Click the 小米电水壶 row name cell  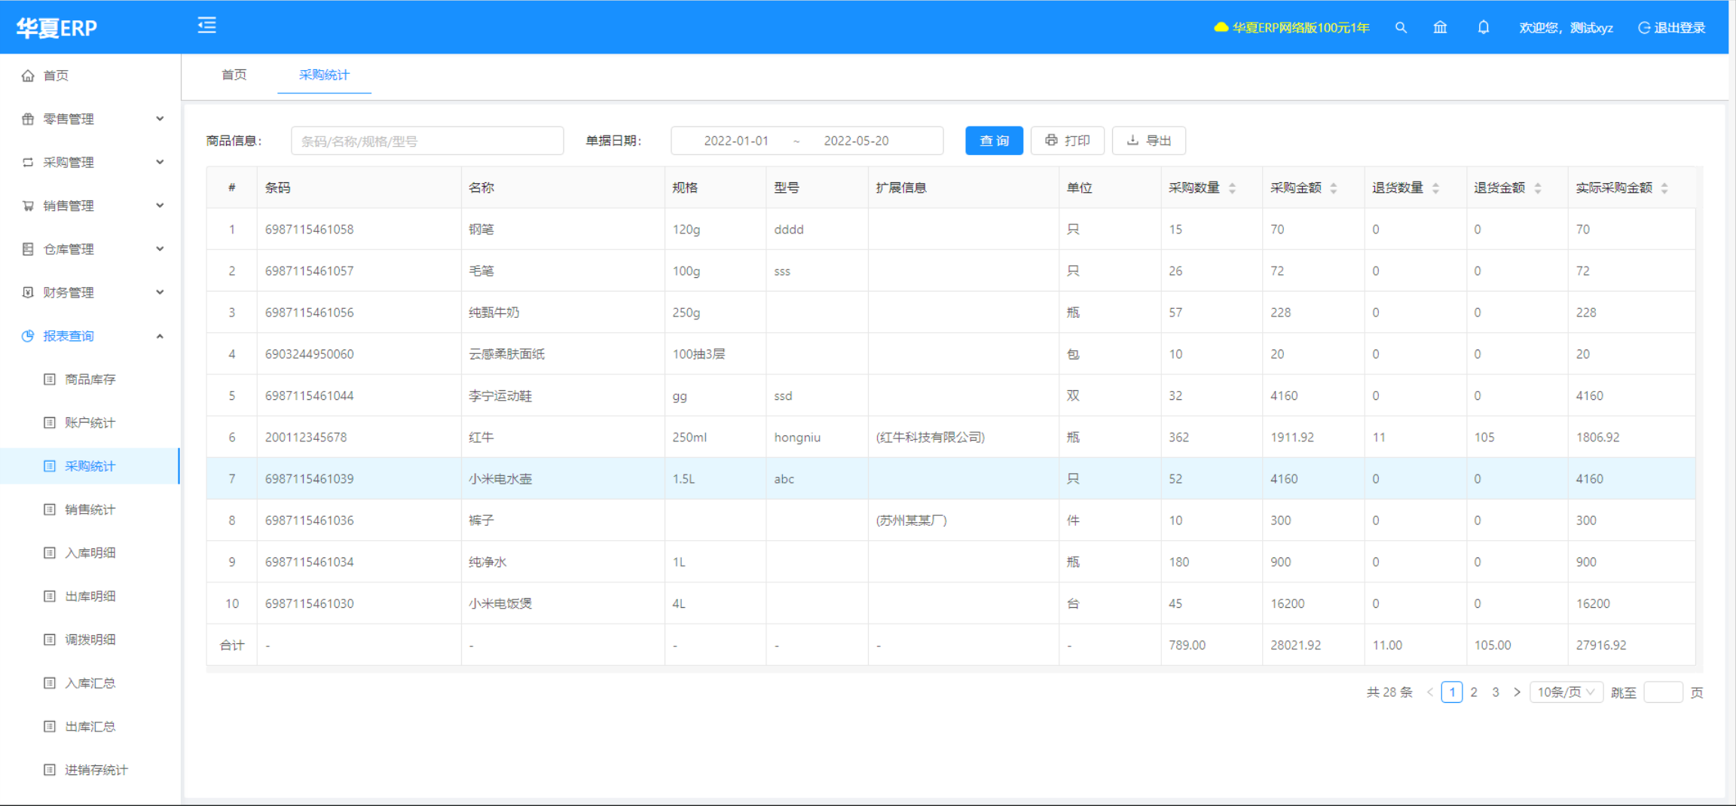tap(563, 478)
